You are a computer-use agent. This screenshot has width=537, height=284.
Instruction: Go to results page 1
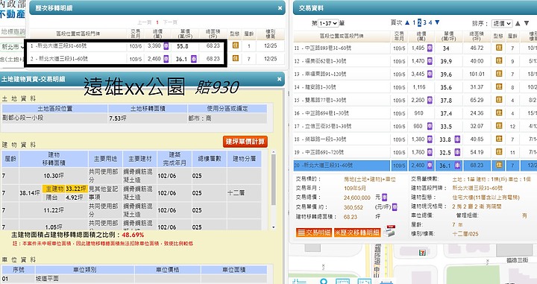[414, 22]
